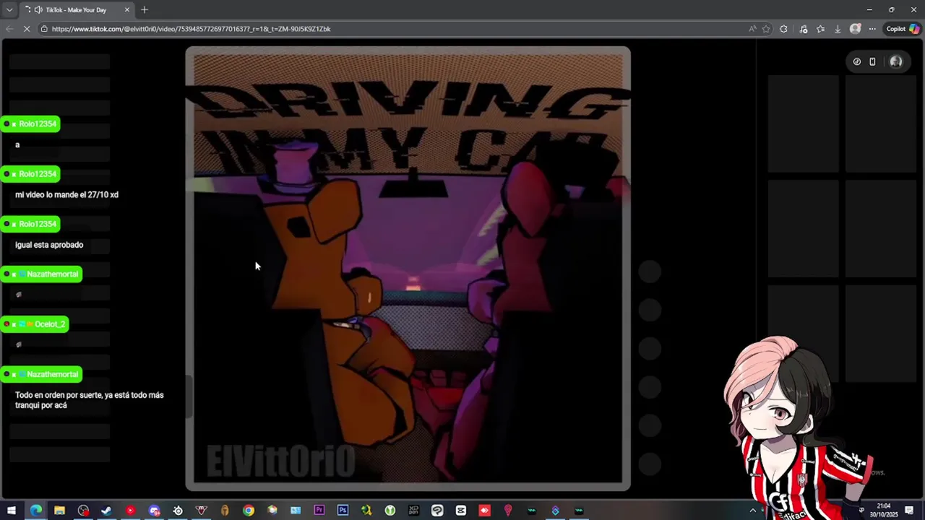925x520 pixels.
Task: Close the TikTok browser tab
Action: (127, 10)
